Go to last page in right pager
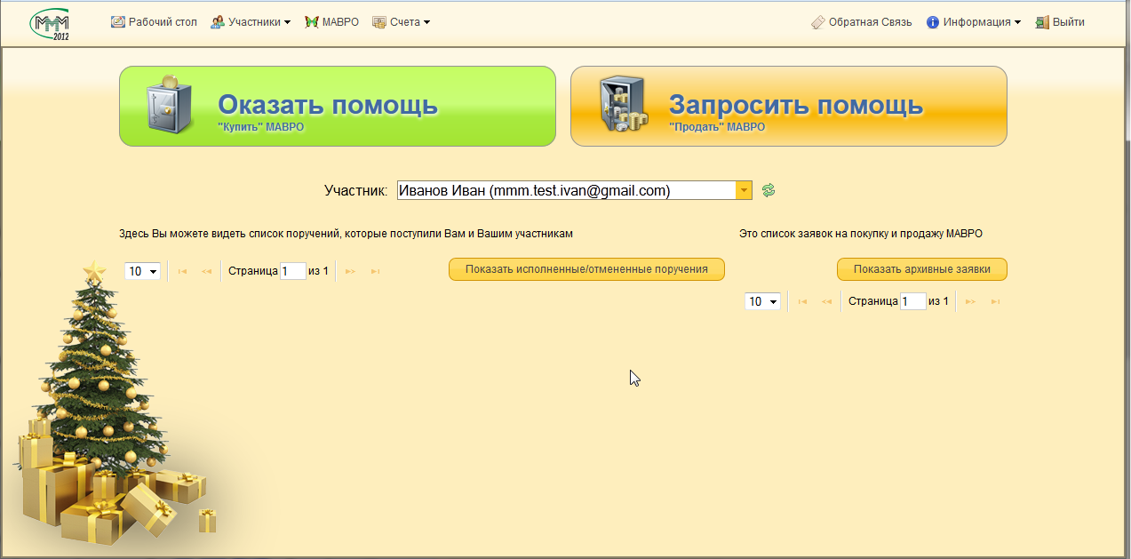Screen dimensions: 1131x559 pyautogui.click(x=995, y=301)
